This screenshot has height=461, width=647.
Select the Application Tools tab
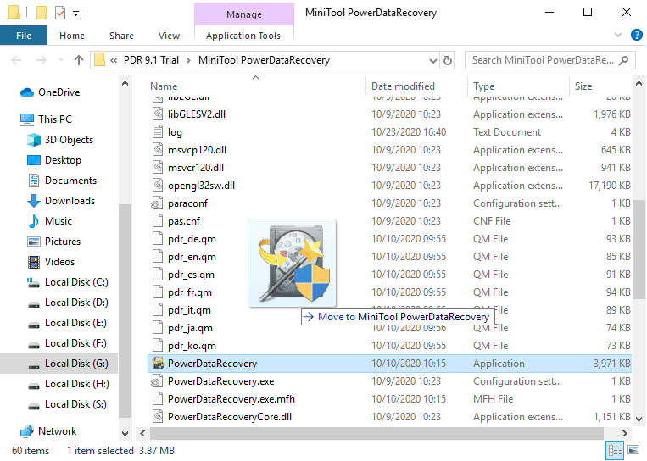click(243, 36)
